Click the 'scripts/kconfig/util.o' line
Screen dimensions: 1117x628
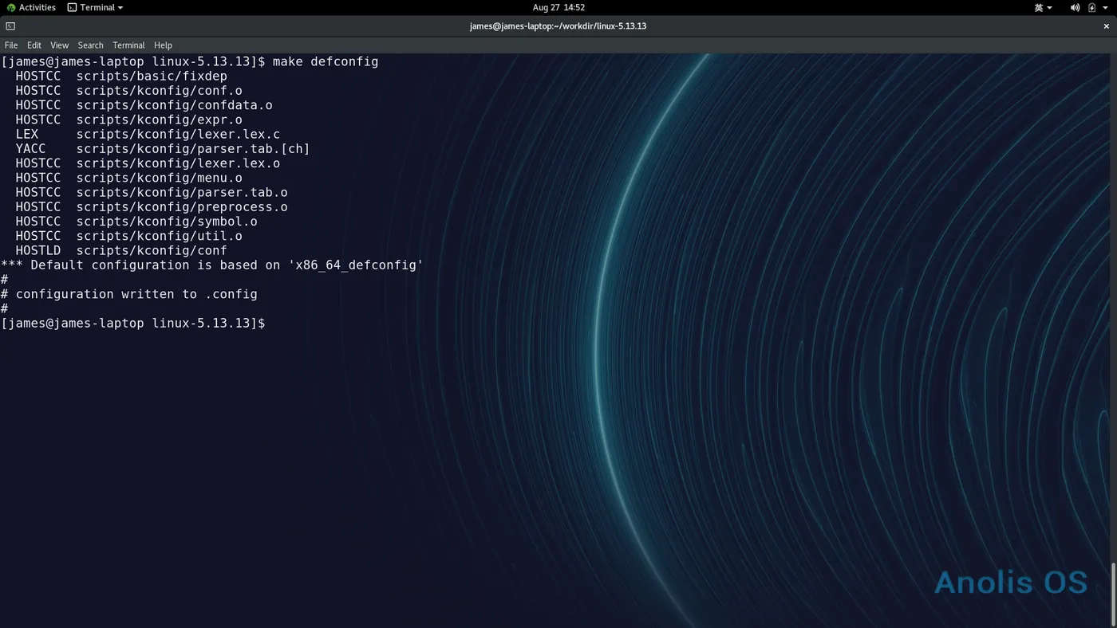coord(160,236)
